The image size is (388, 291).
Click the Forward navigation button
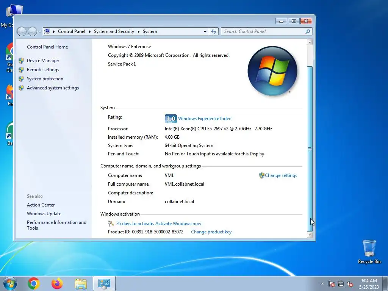coord(32,31)
